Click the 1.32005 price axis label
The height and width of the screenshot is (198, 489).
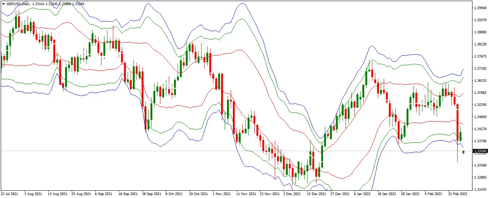[x=481, y=177]
